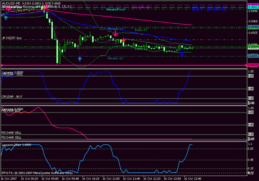
Task: Click the large pink down arrow below Weekly S1
Action: click(115, 34)
